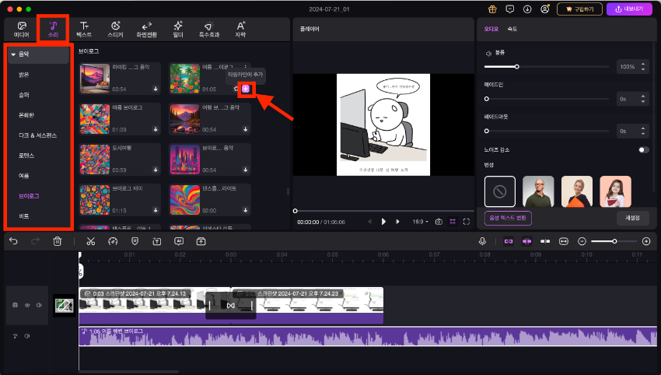
Task: Collapse the 음악 category tree
Action: (x=13, y=54)
